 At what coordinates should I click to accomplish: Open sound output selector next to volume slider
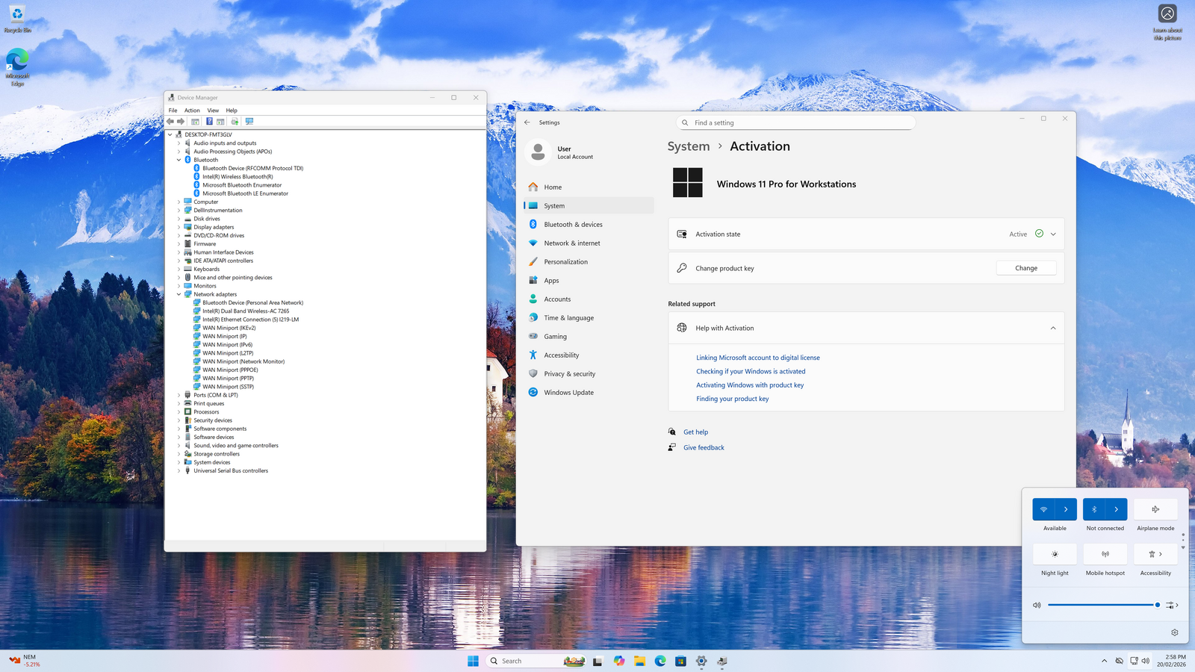tap(1171, 605)
